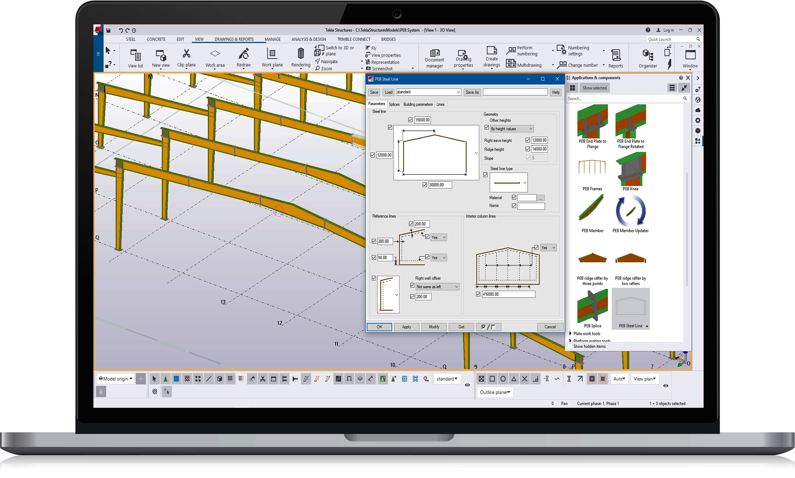Check Show hidden items
Screen dimensions: 795x478
pos(570,346)
